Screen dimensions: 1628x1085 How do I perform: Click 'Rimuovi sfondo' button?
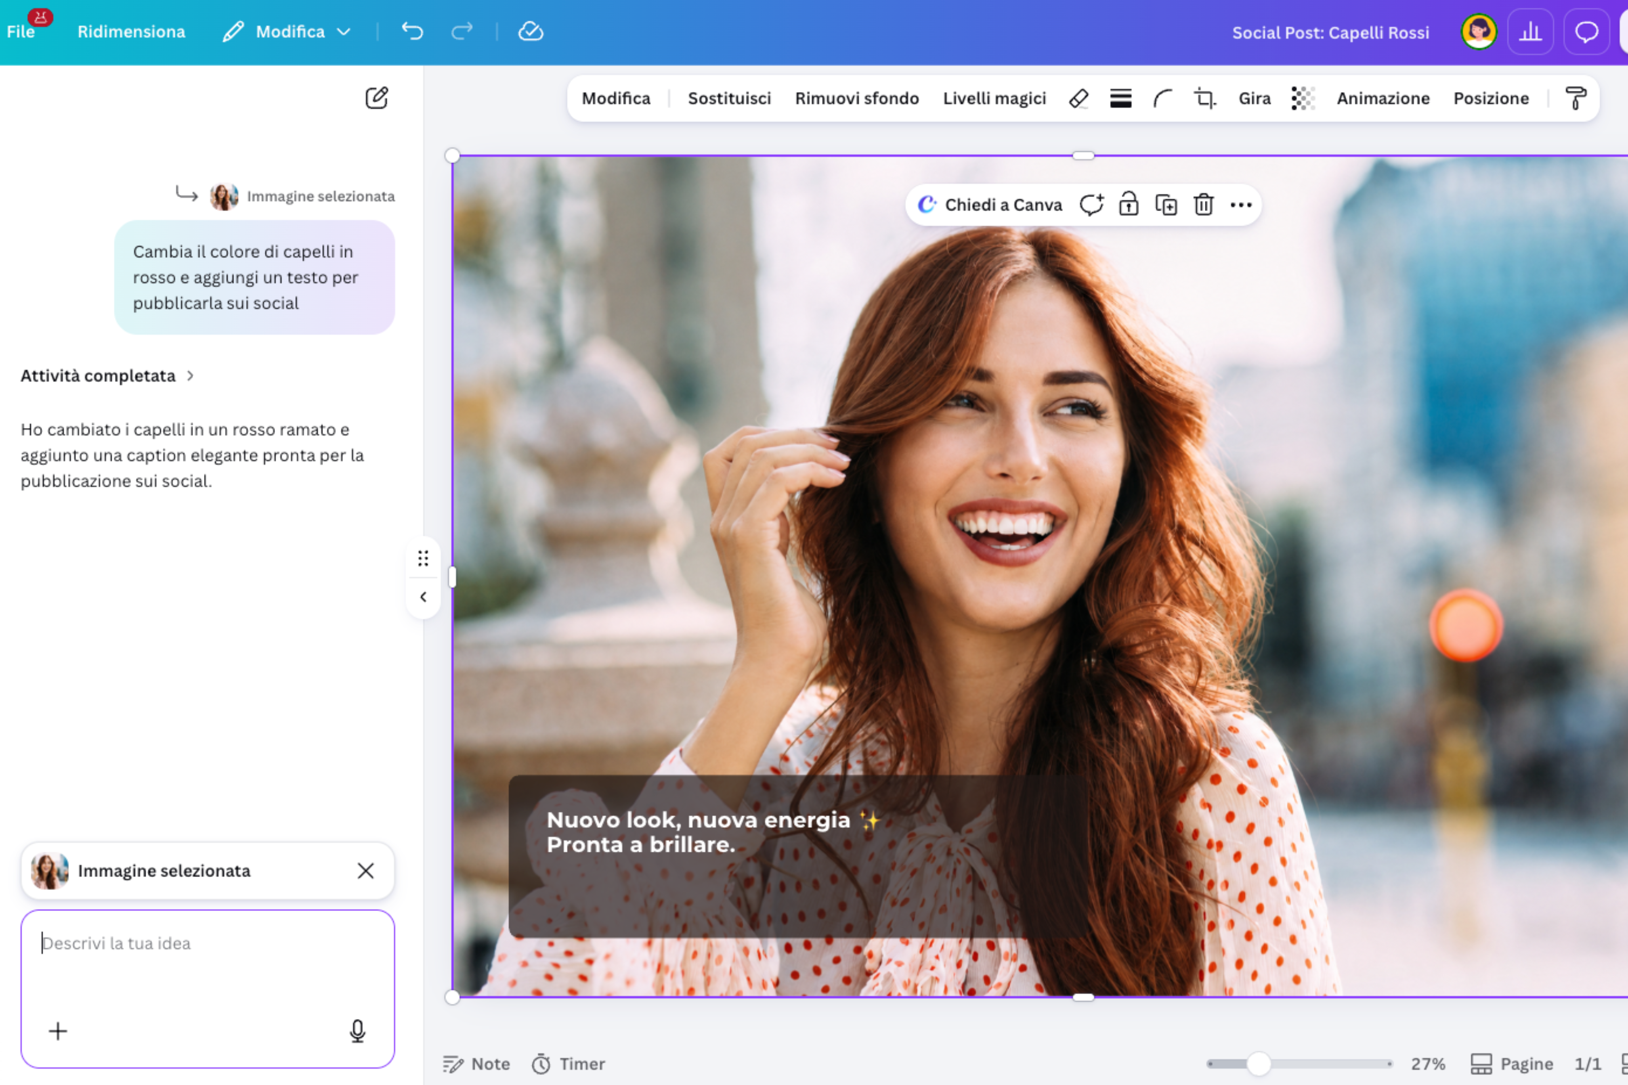pos(857,99)
